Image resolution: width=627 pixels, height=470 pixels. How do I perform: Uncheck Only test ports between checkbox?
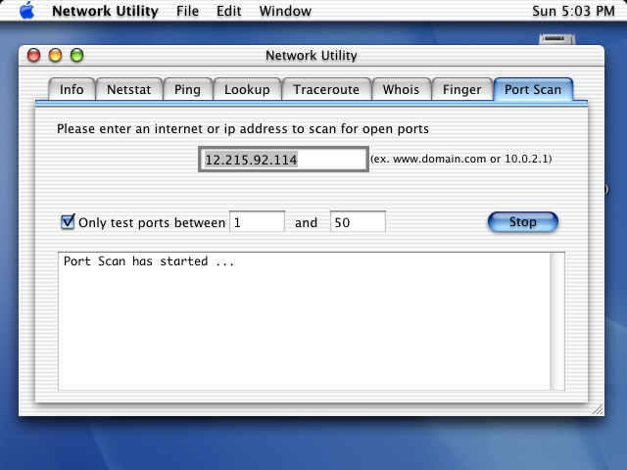tap(68, 221)
